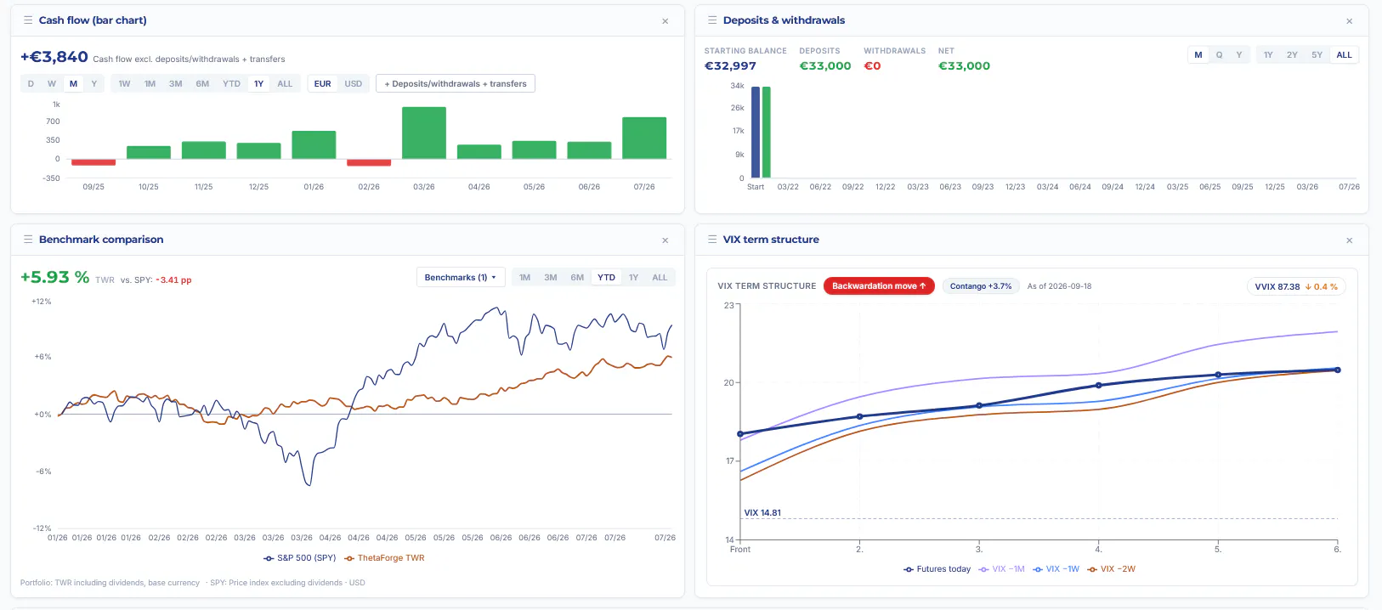Select the Y interval in Cash flow

[94, 83]
